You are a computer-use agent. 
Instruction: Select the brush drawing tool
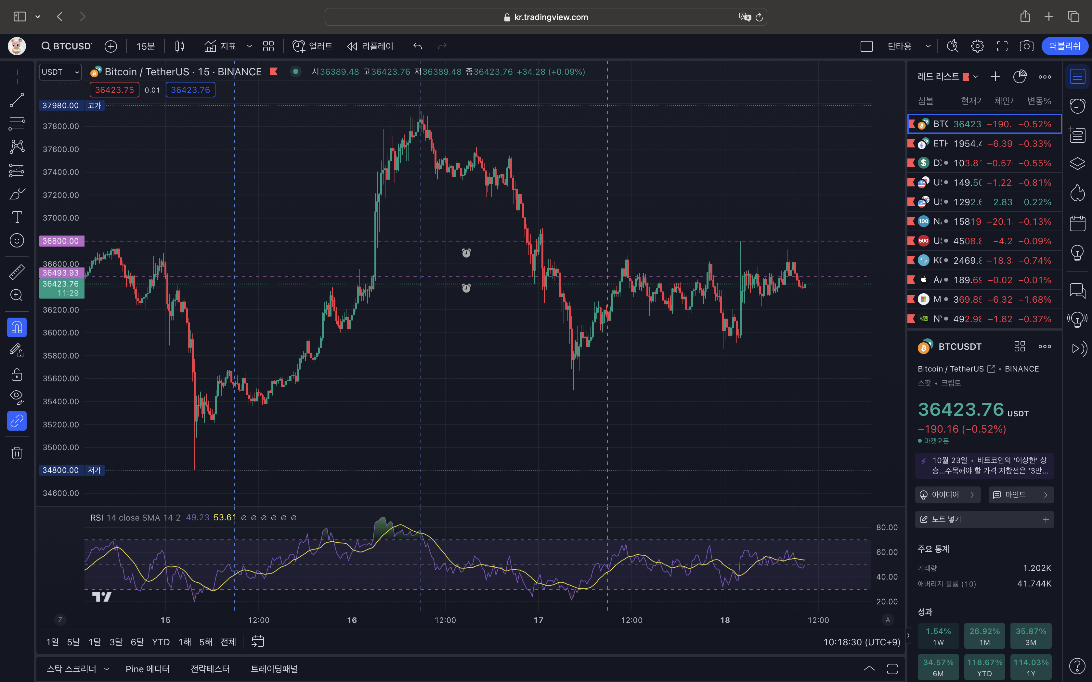[x=17, y=194]
